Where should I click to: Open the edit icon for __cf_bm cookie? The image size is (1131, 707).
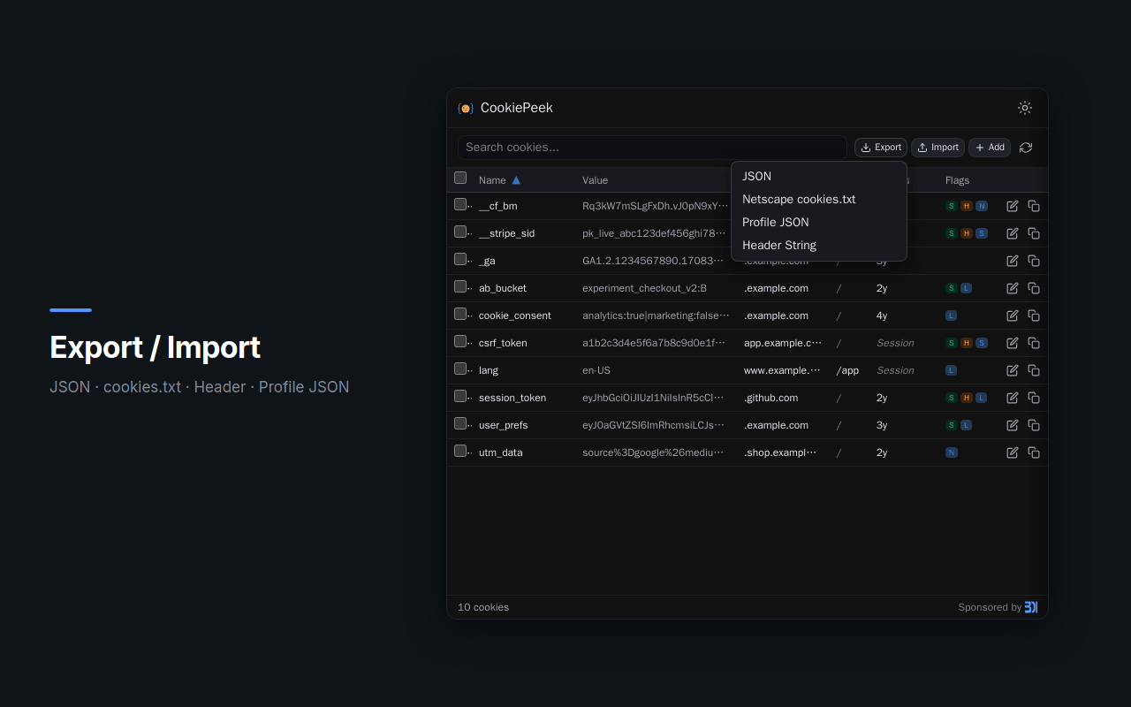coord(1012,205)
